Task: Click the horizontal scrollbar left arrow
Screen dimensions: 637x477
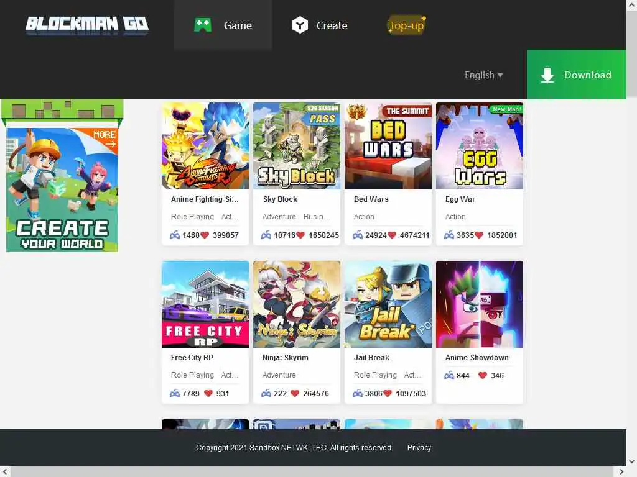Action: 5,471
